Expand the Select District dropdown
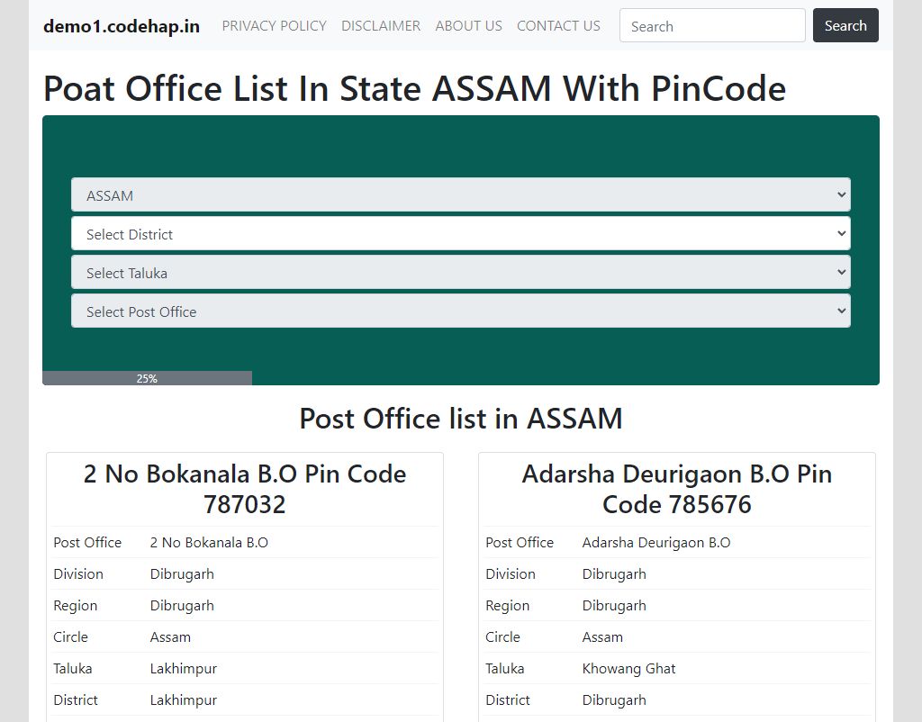 pyautogui.click(x=460, y=234)
